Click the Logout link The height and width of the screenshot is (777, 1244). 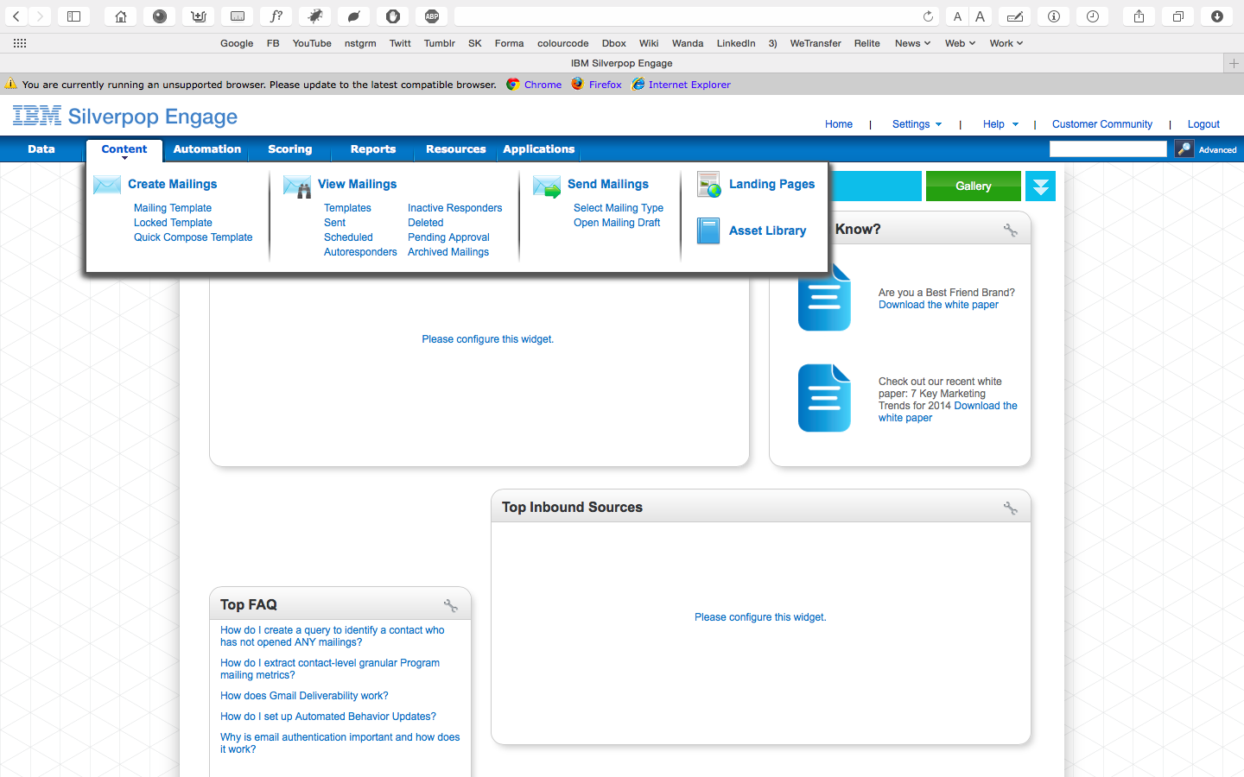click(x=1203, y=124)
